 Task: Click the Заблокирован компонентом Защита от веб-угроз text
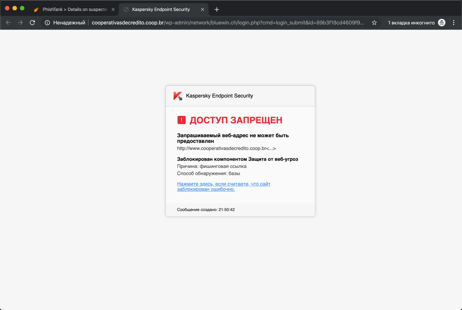237,159
